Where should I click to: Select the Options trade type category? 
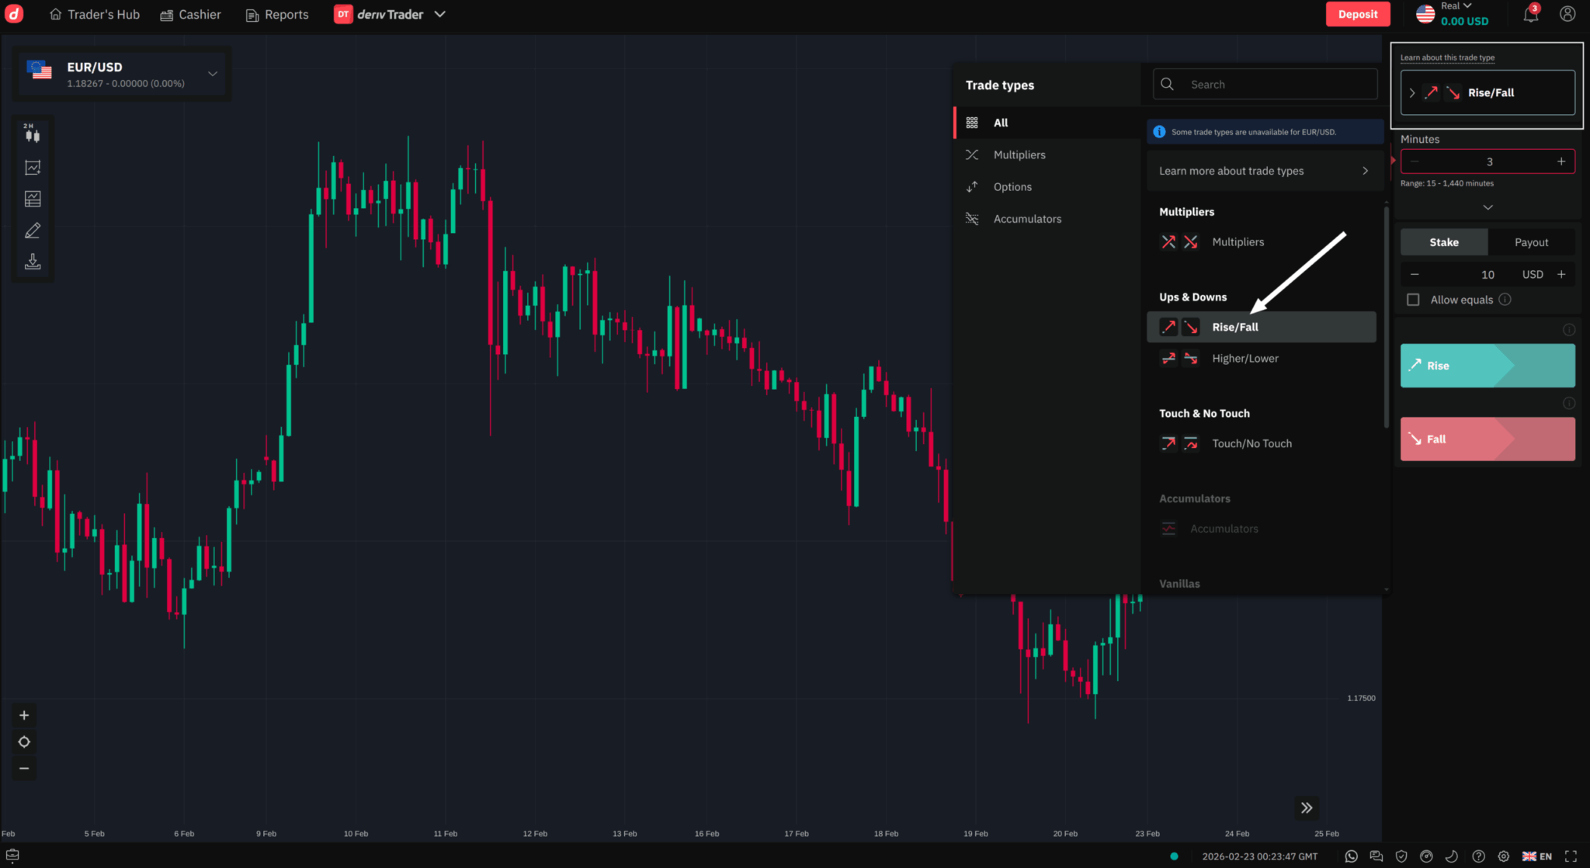pyautogui.click(x=1012, y=187)
